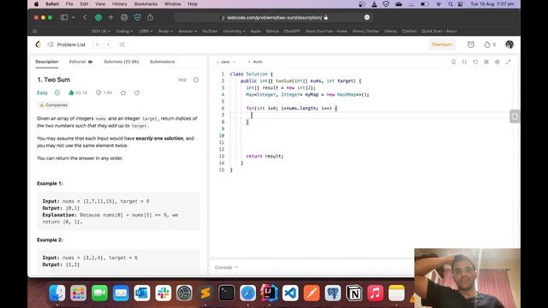This screenshot has height=308, width=548.
Task: Star the problem as favorite
Action: tap(123, 93)
